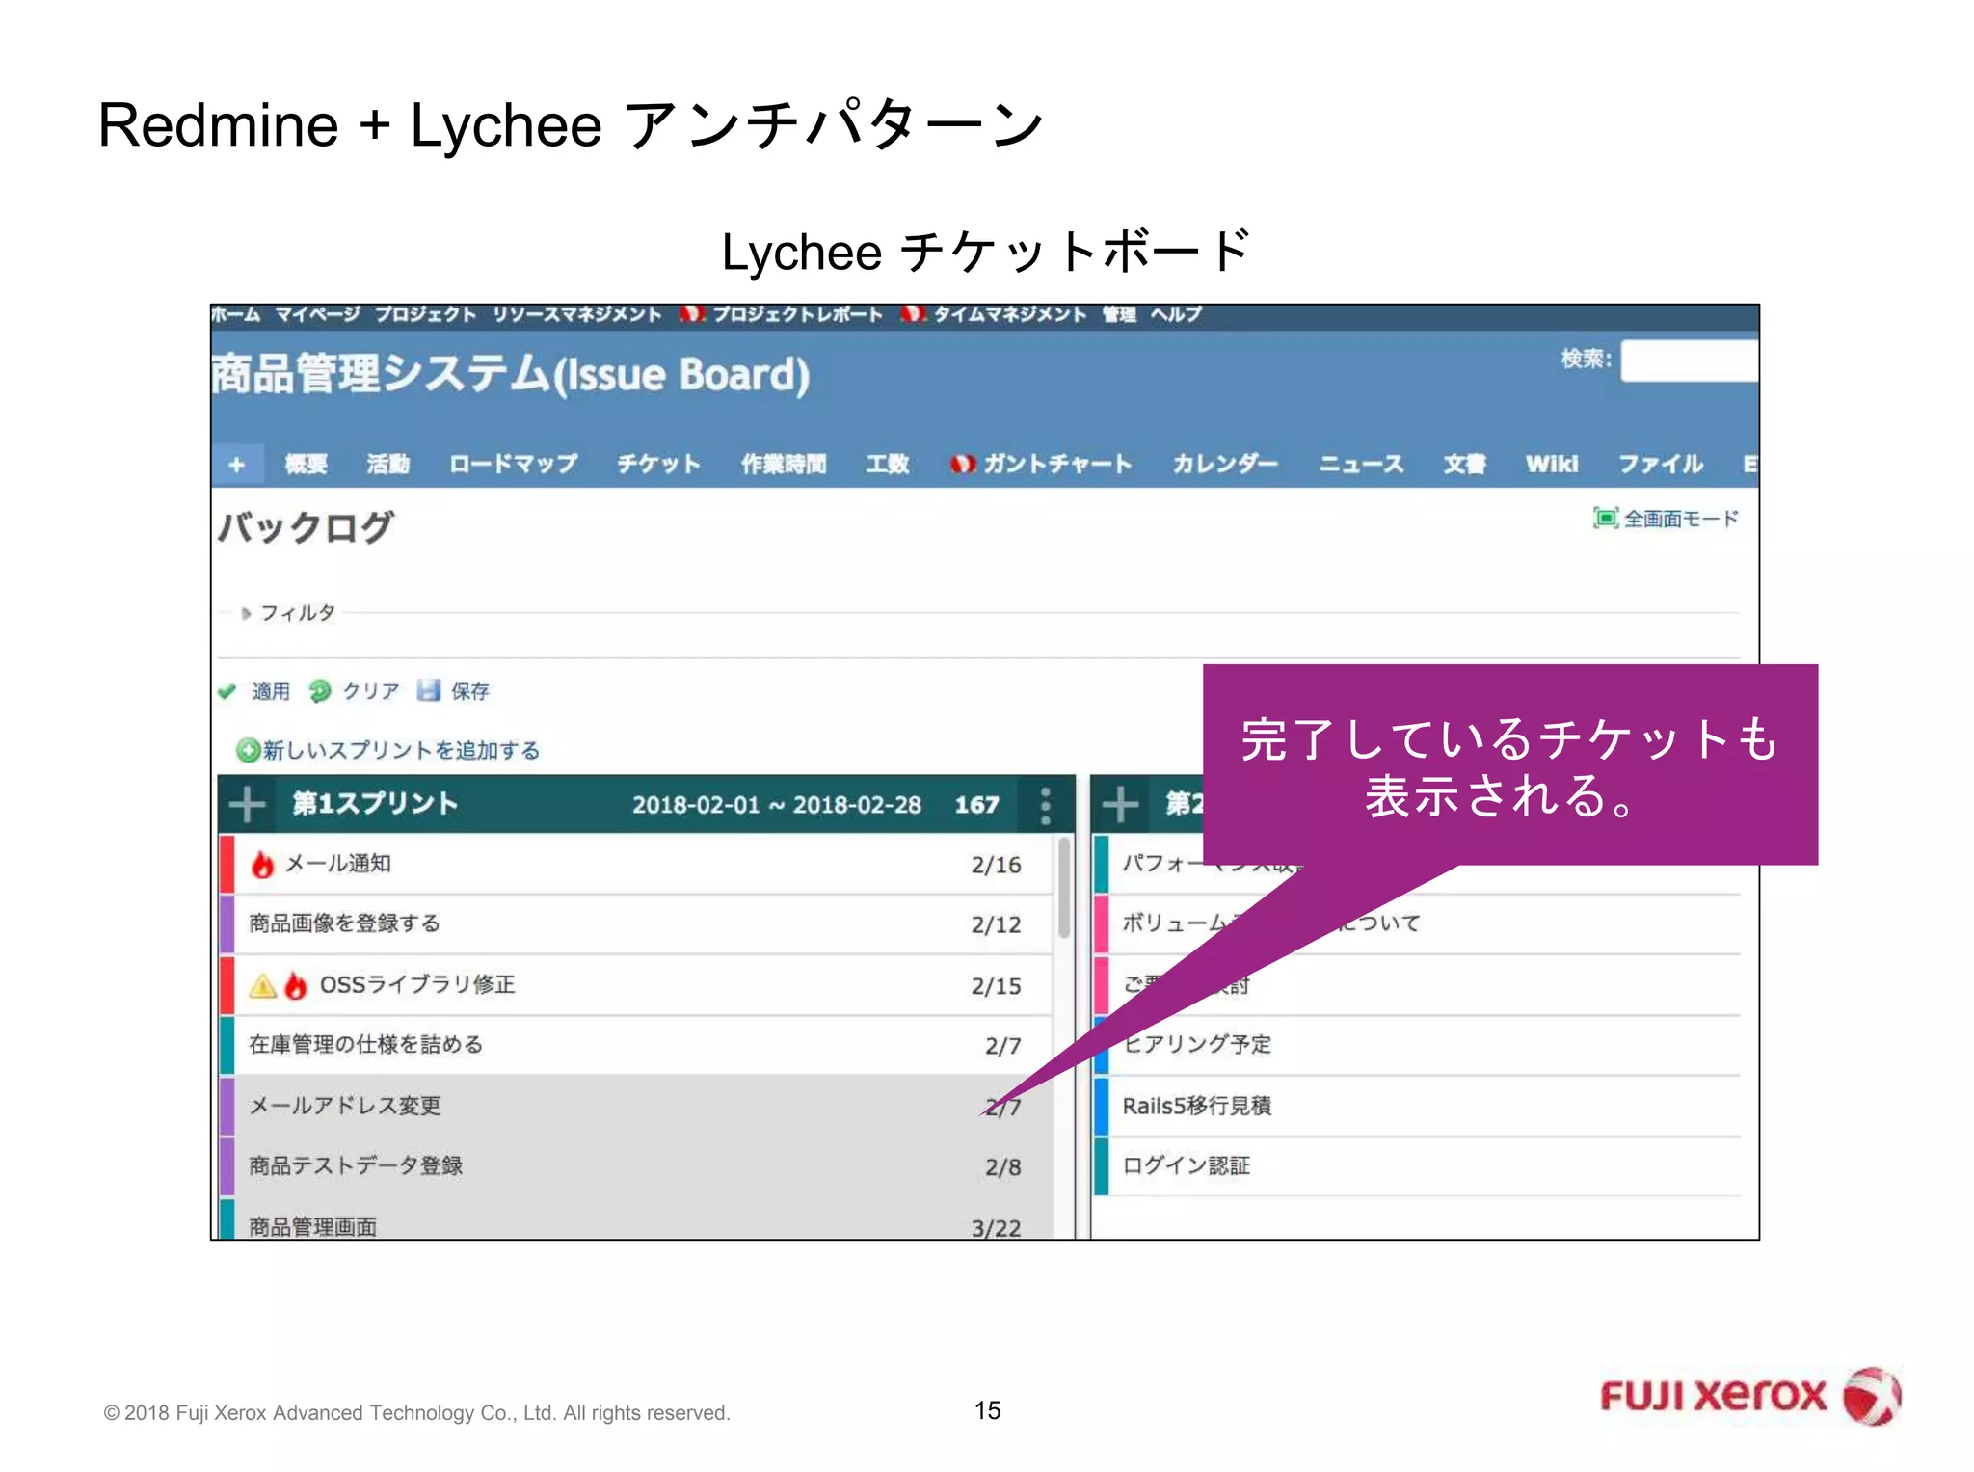Click the plus icon in the project menu
Screen dimensions: 1974x1472
pos(237,465)
